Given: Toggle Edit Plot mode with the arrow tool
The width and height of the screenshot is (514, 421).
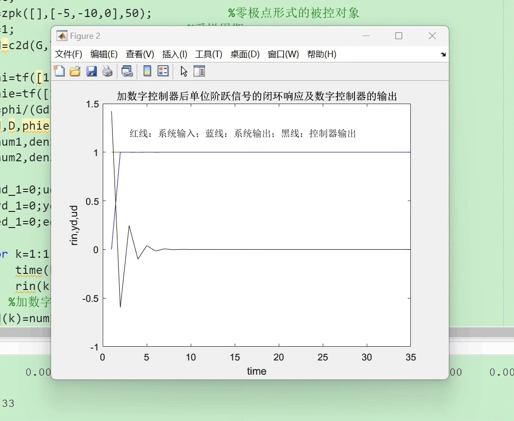Looking at the screenshot, I should [x=184, y=71].
